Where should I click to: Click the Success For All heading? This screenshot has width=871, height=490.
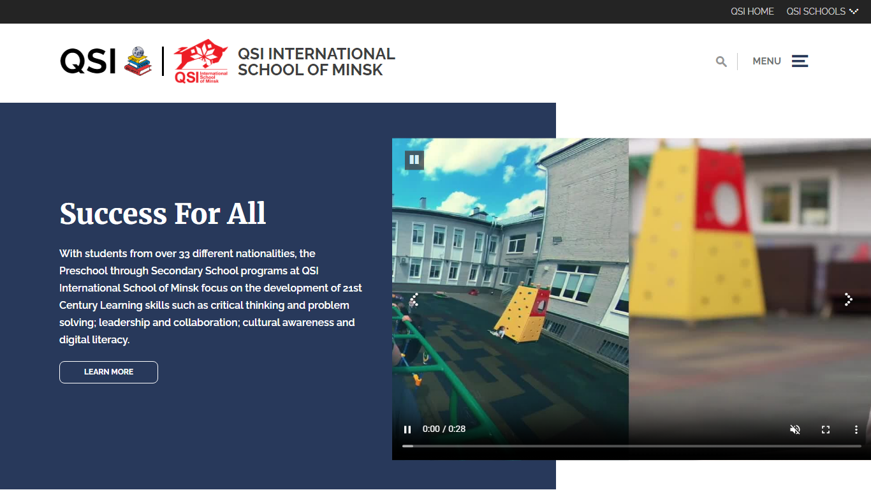click(x=163, y=214)
